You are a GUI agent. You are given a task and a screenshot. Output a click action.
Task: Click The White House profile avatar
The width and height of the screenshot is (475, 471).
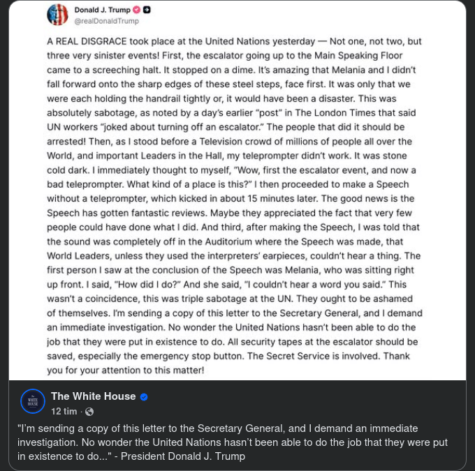pos(33,401)
